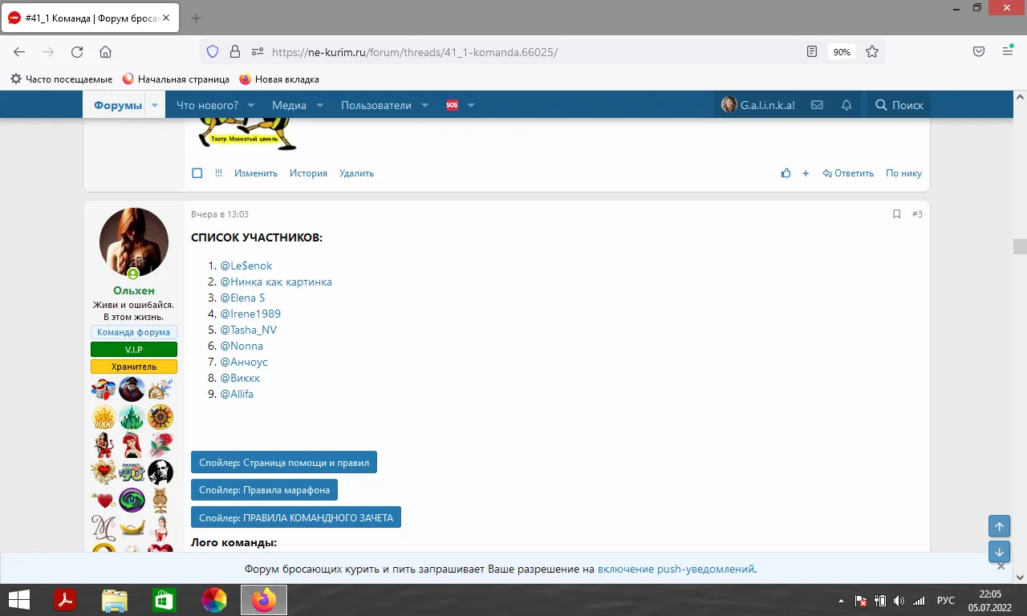Screen dimensions: 1027x616
Task: Open Ольхен's avatar profile picture
Action: [134, 242]
